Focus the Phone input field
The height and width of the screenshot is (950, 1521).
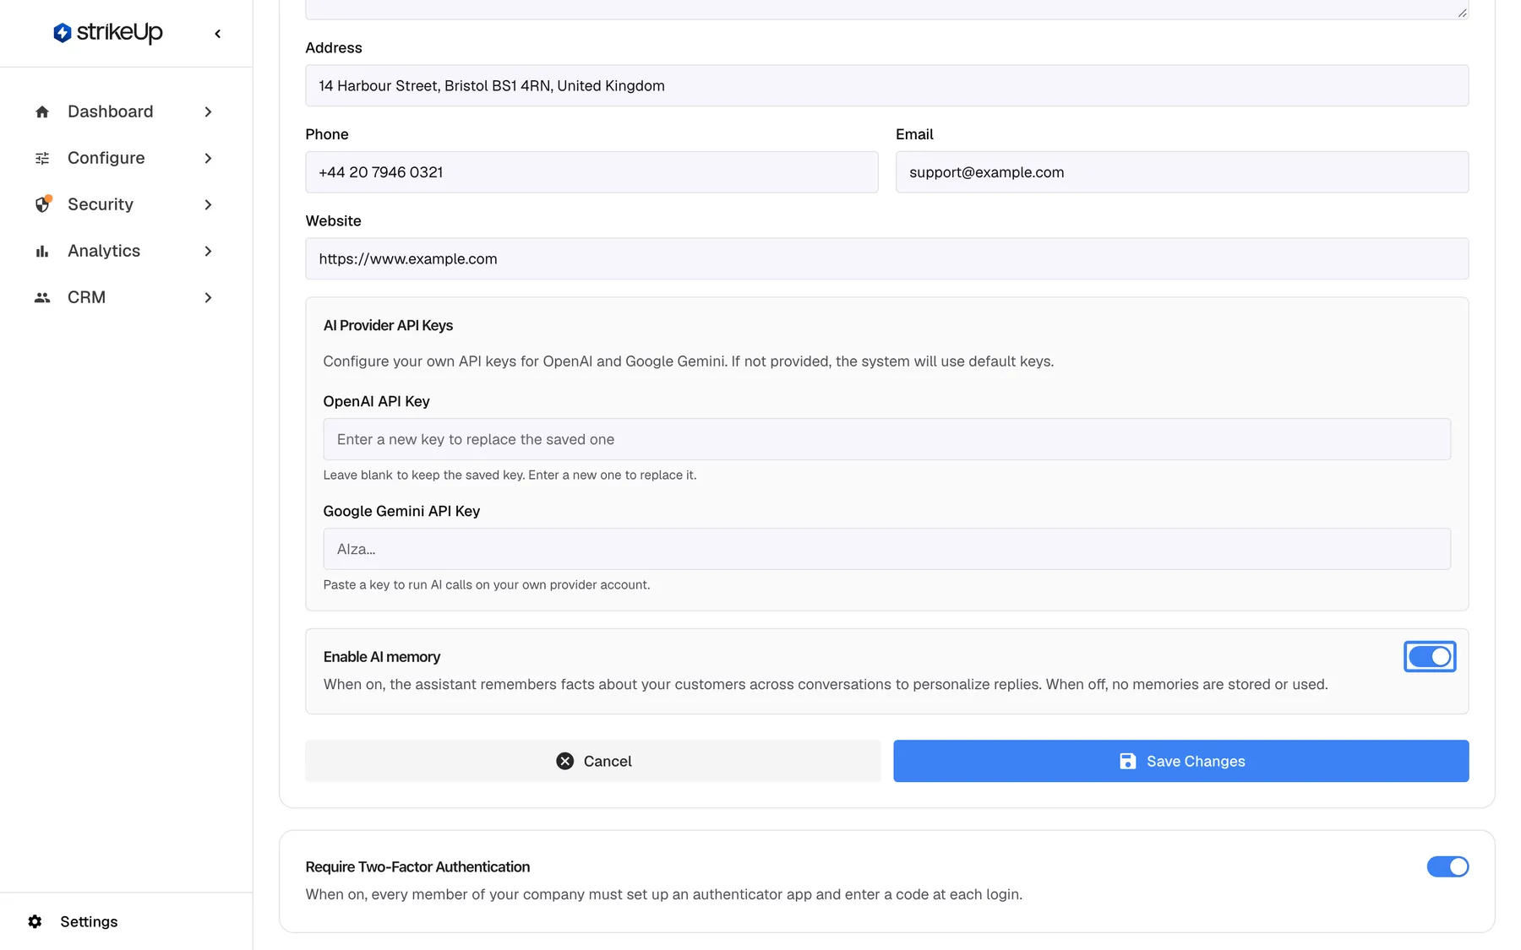pyautogui.click(x=591, y=172)
